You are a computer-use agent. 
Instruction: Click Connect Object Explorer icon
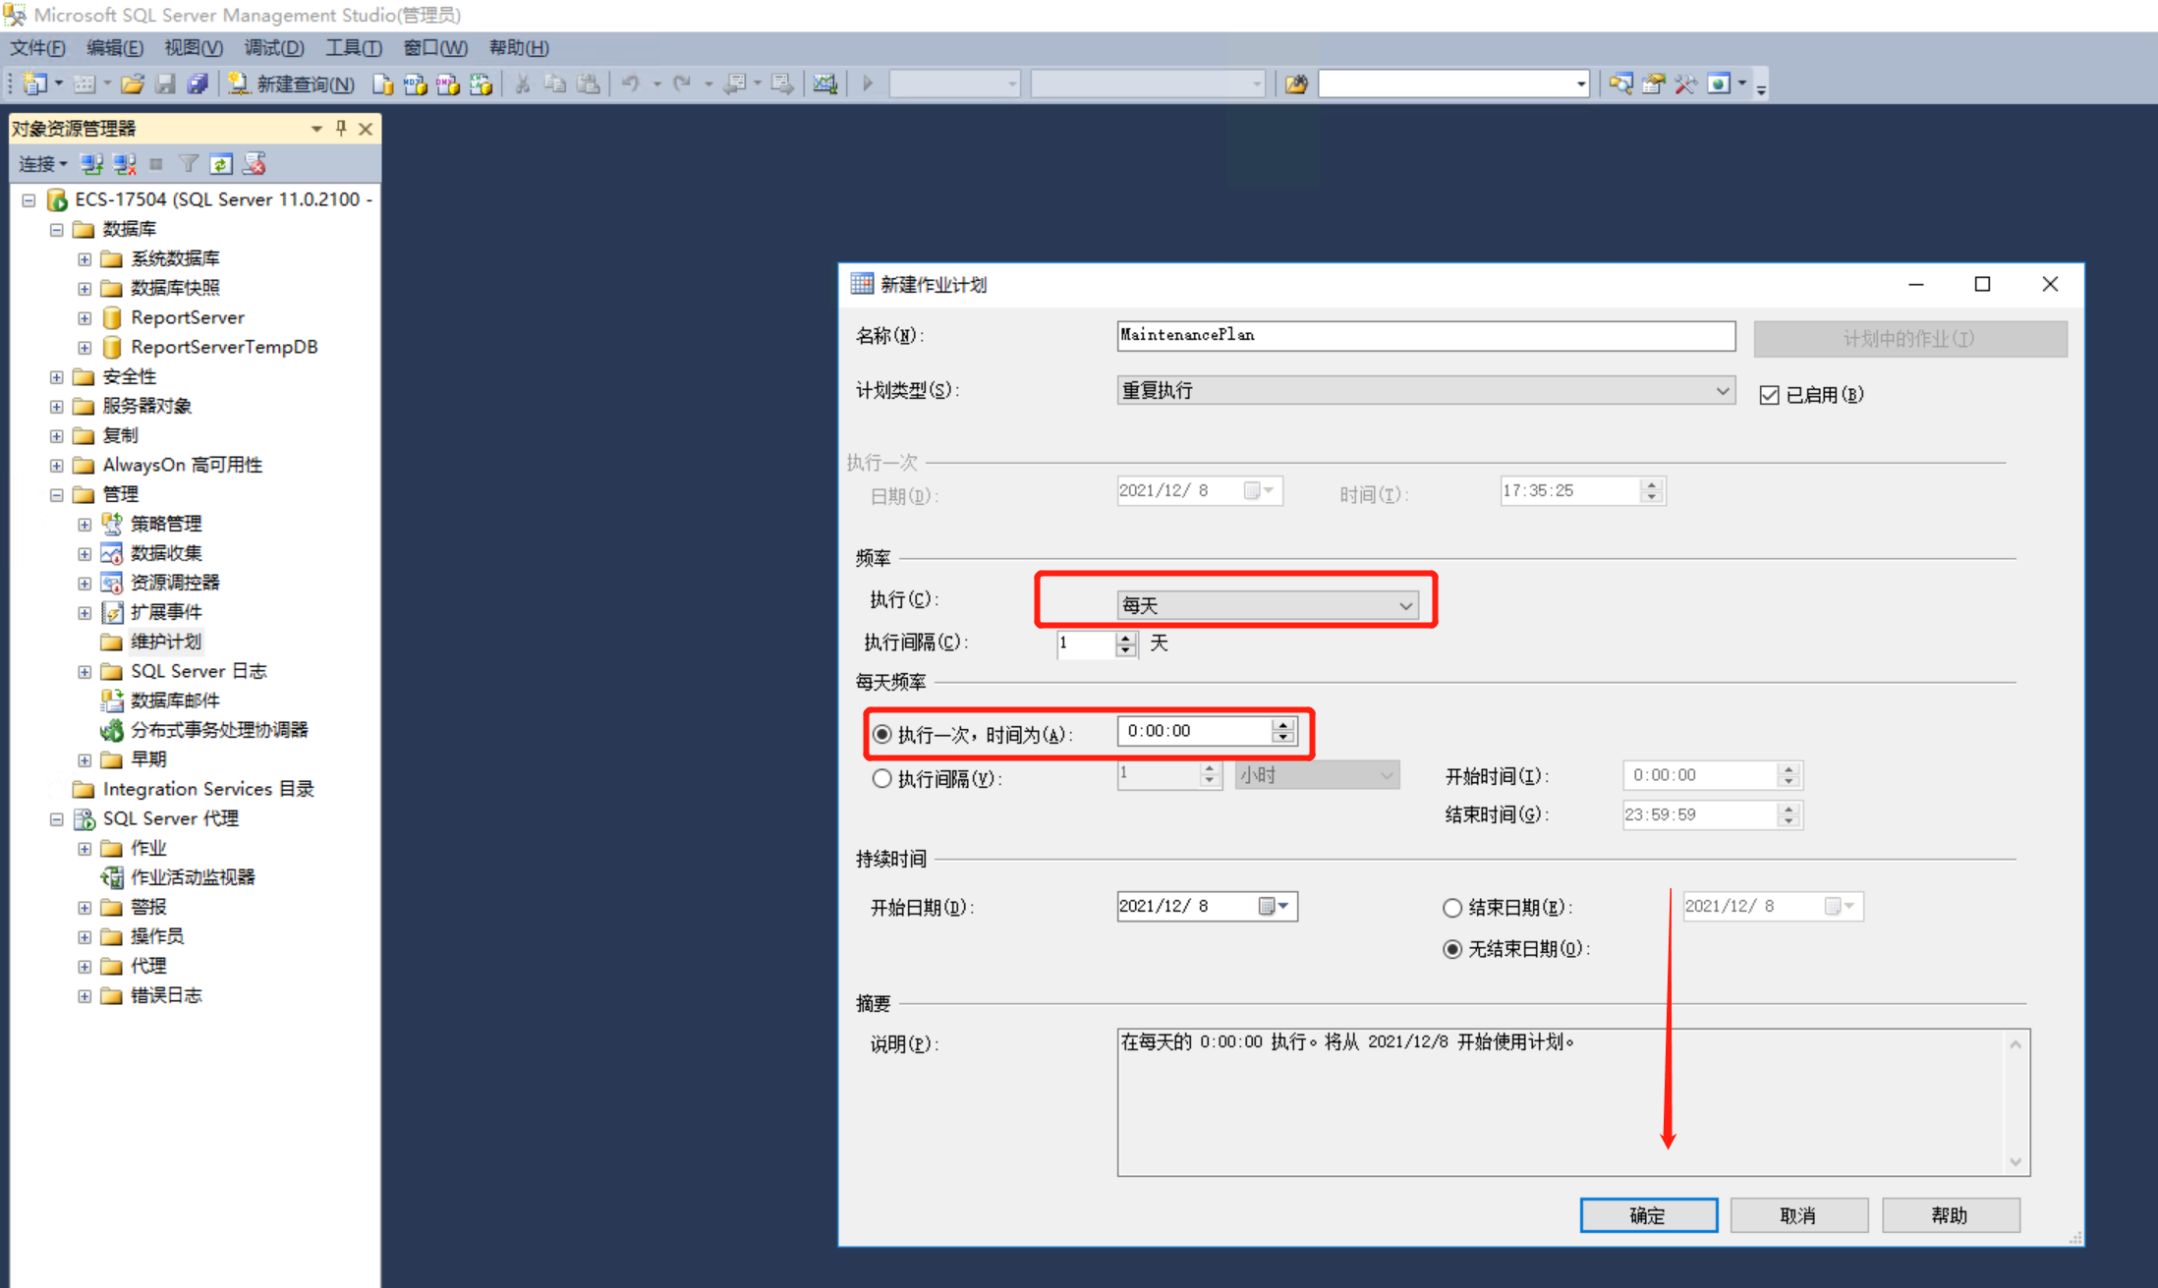click(x=91, y=163)
